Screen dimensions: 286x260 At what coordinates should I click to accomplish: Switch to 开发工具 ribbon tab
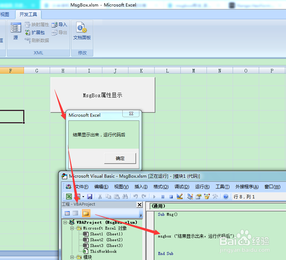pyautogui.click(x=28, y=15)
